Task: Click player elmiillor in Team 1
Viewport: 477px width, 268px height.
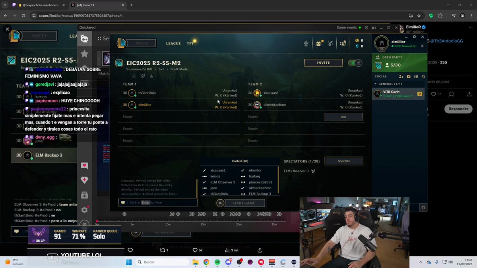Action: point(144,105)
